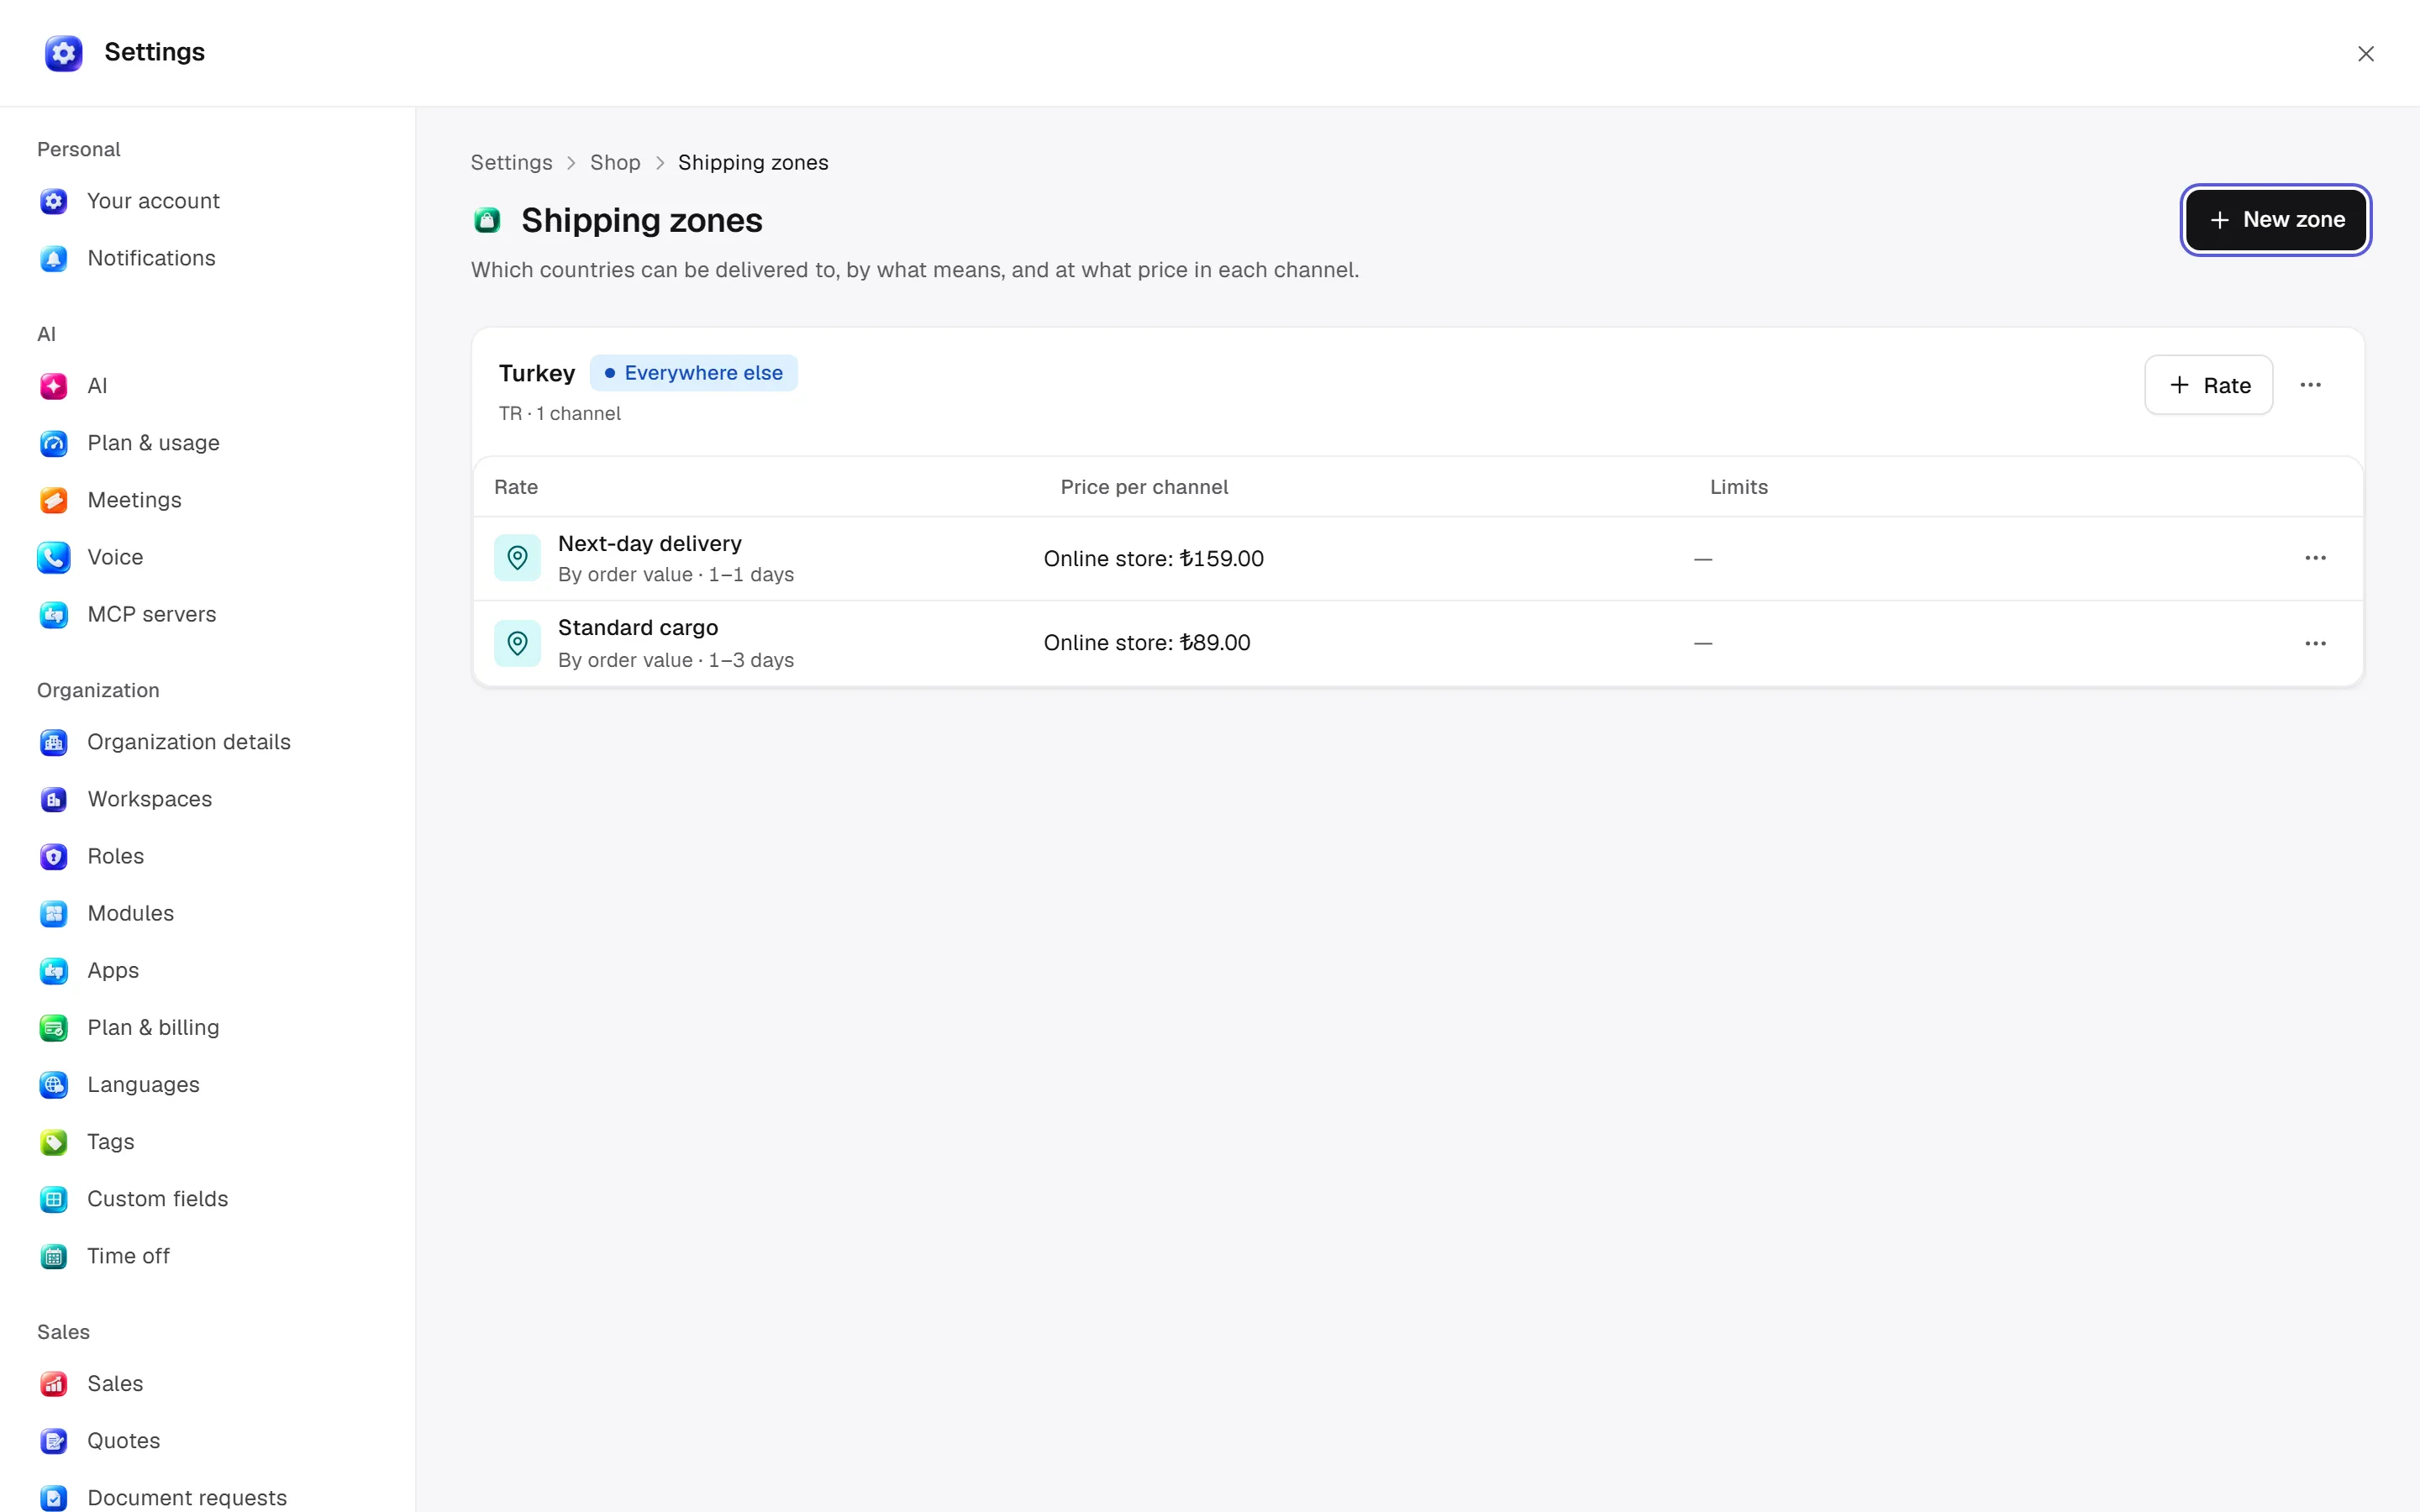The image size is (2420, 1512).
Task: Open the MCP servers icon
Action: pyautogui.click(x=54, y=614)
